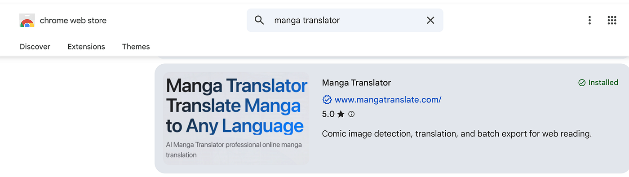Click the "Comic image detection" description text

pos(456,134)
